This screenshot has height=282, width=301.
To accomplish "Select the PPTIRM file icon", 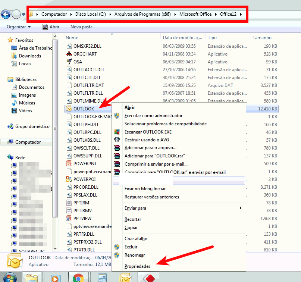I will tap(69, 203).
